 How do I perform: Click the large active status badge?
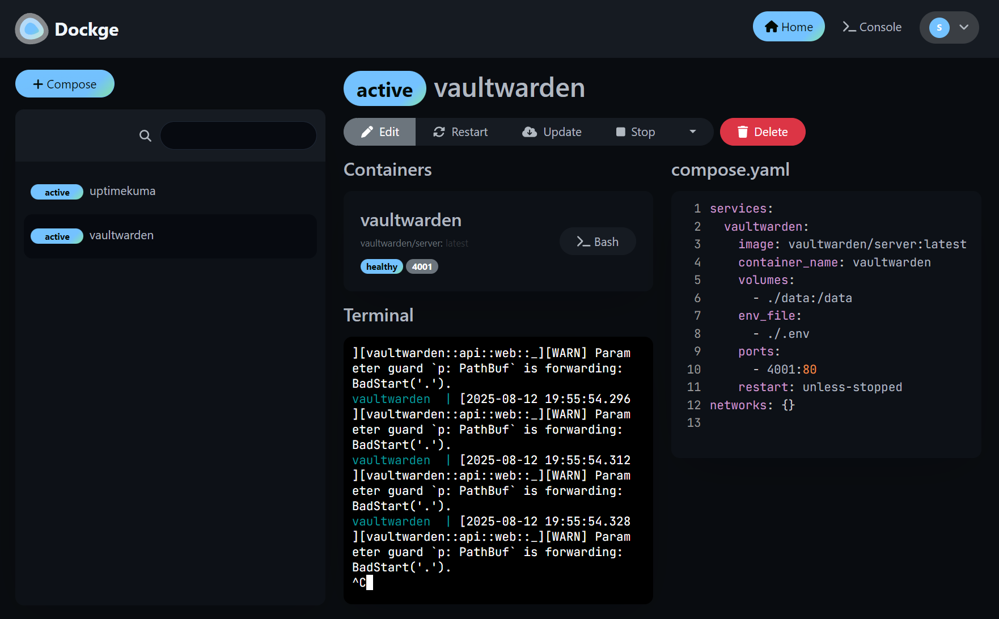tap(384, 89)
